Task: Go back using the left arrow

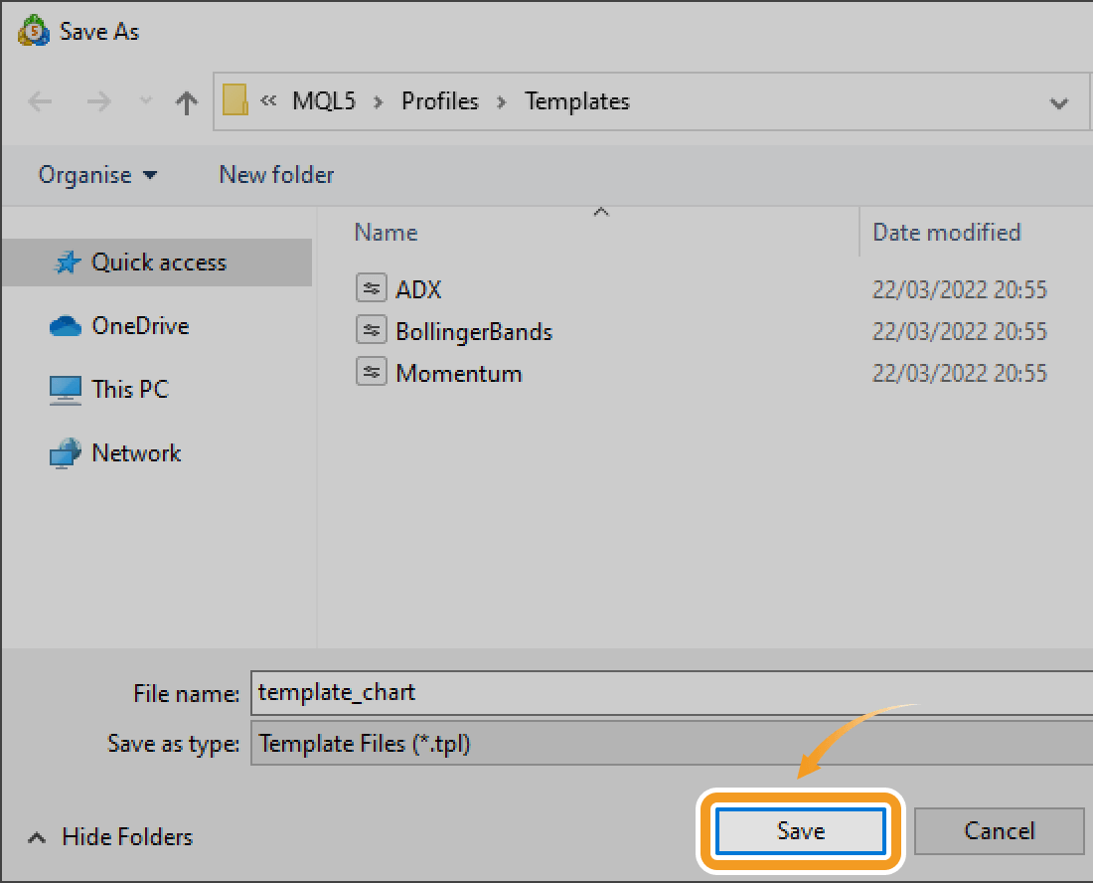Action: pos(40,101)
